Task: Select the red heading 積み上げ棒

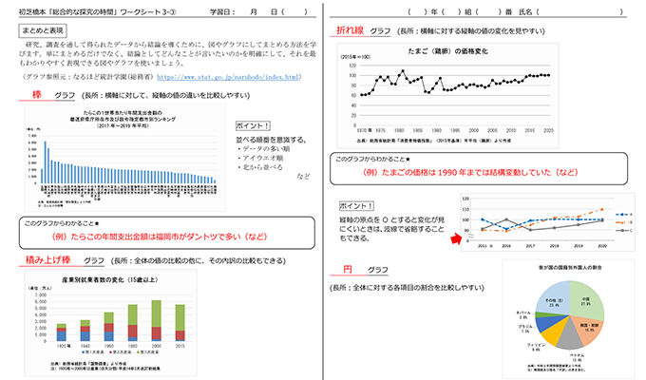Action: pos(48,260)
